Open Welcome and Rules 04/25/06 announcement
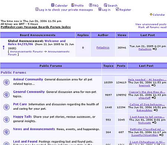This screenshot has width=167, height=145. point(37,42)
